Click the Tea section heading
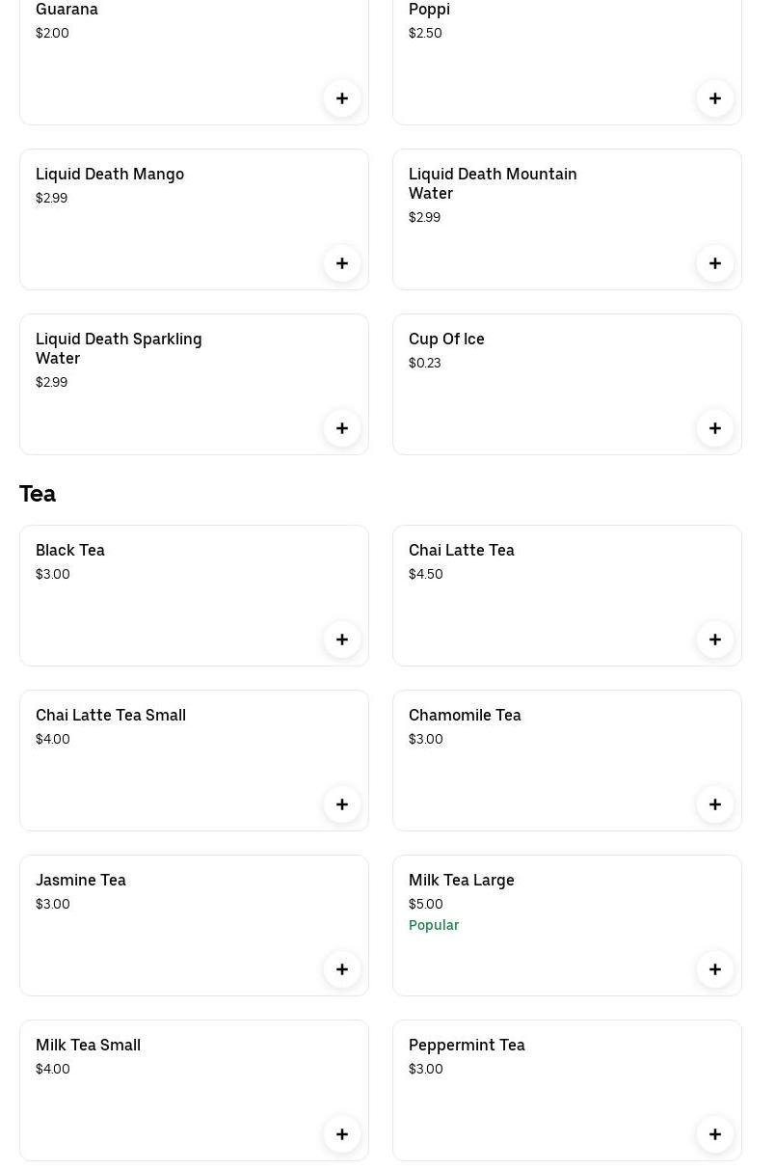 point(38,494)
